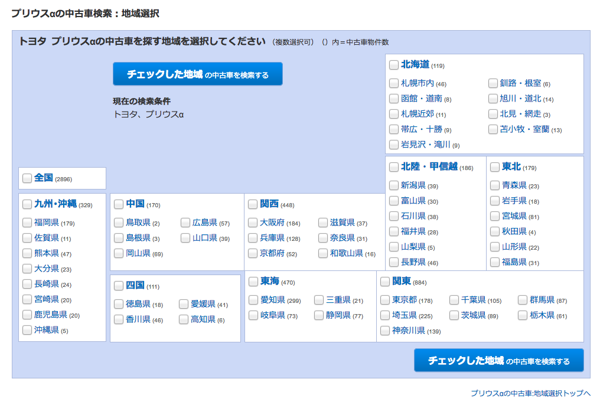
Task: Tick the 釧路・根室 checkbox
Action: [x=493, y=83]
